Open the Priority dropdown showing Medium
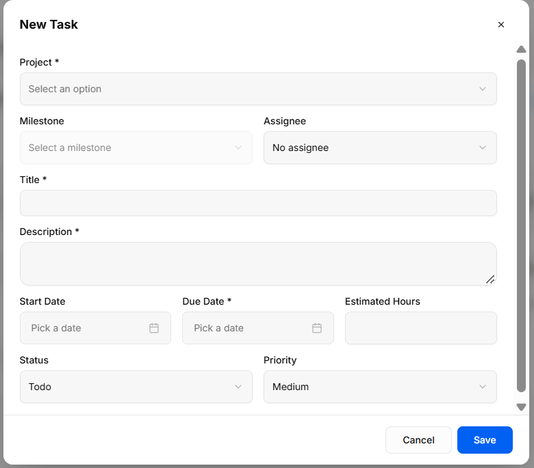The height and width of the screenshot is (468, 534). tap(380, 387)
